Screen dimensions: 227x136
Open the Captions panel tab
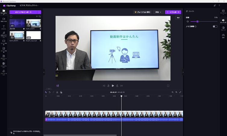pos(223,12)
